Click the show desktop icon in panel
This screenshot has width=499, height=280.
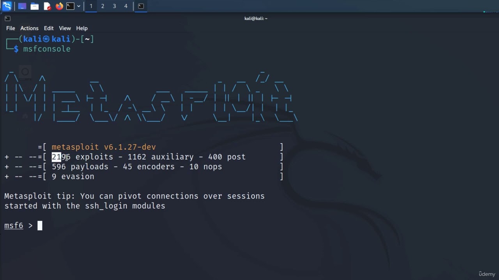coord(22,6)
